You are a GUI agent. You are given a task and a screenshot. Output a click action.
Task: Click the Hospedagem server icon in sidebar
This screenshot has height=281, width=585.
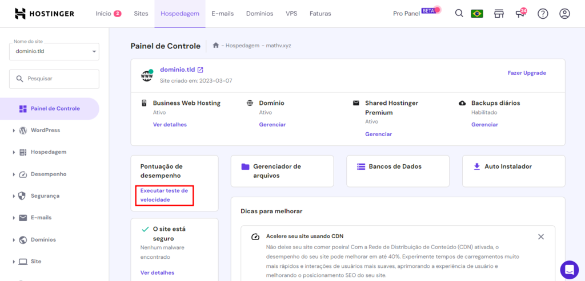tap(23, 152)
